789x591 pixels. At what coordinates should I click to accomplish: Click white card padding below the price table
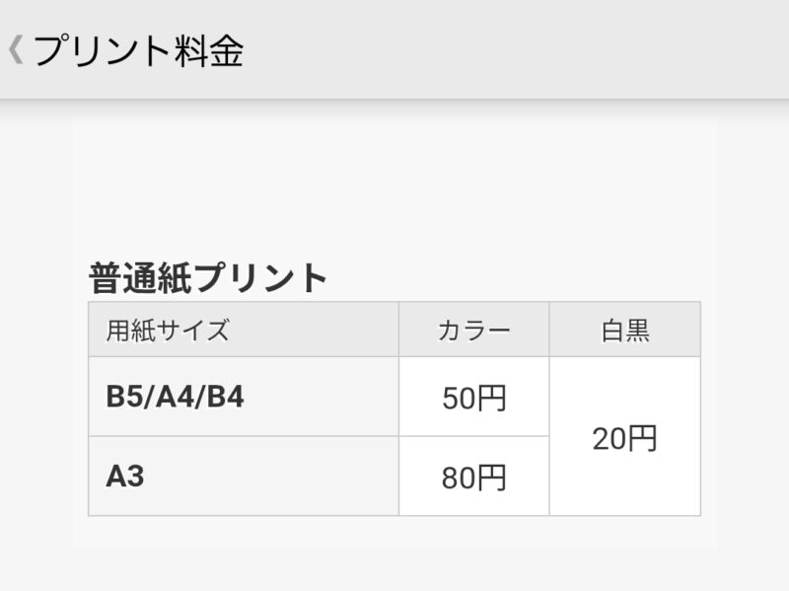pos(394,531)
